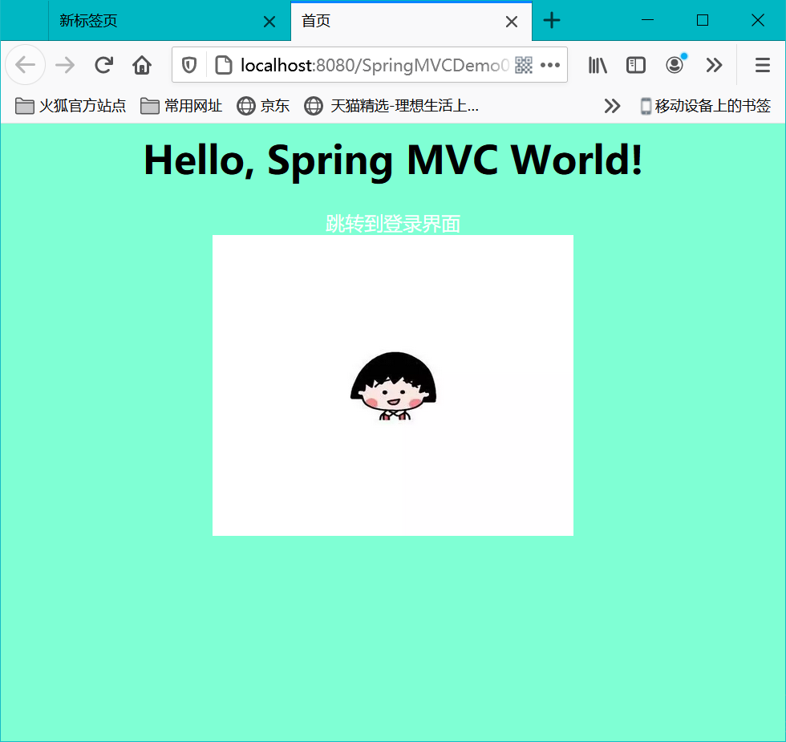Open page actions three-dot menu
Screen dimensions: 786x742
550,65
